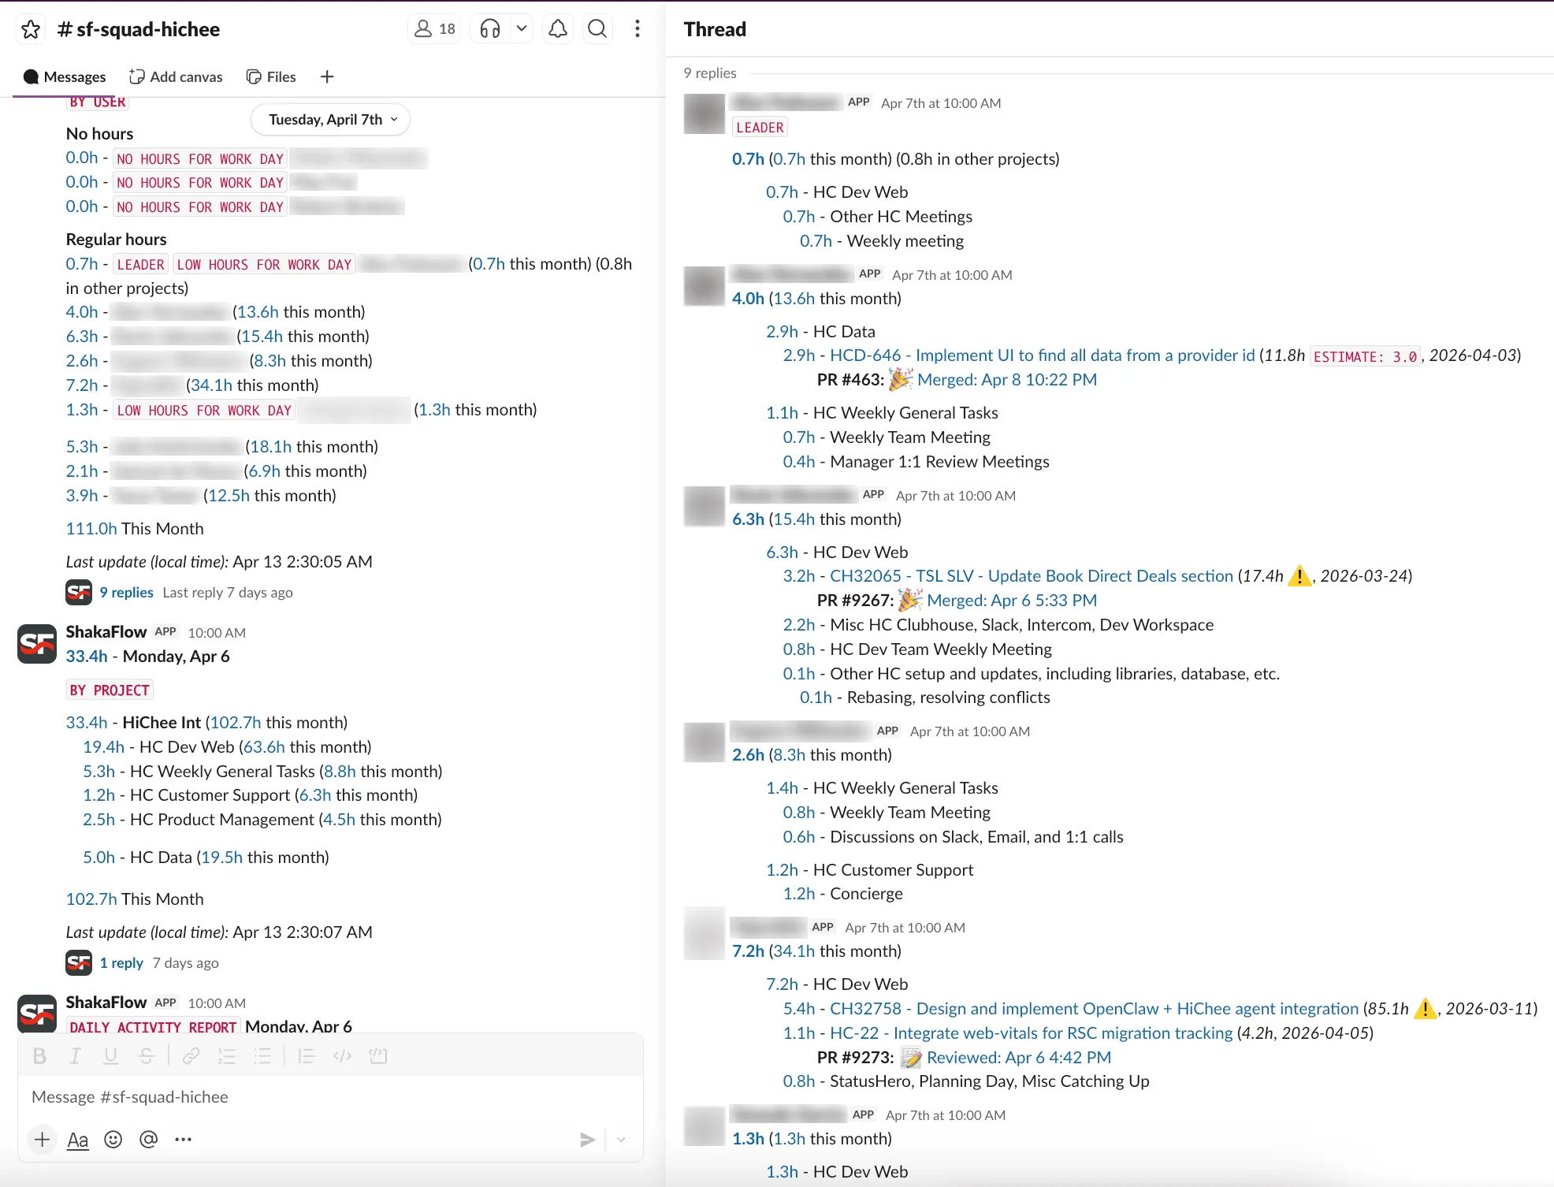Image resolution: width=1554 pixels, height=1187 pixels.
Task: Focus the Message #sf-squad-hichee input
Action: click(330, 1097)
